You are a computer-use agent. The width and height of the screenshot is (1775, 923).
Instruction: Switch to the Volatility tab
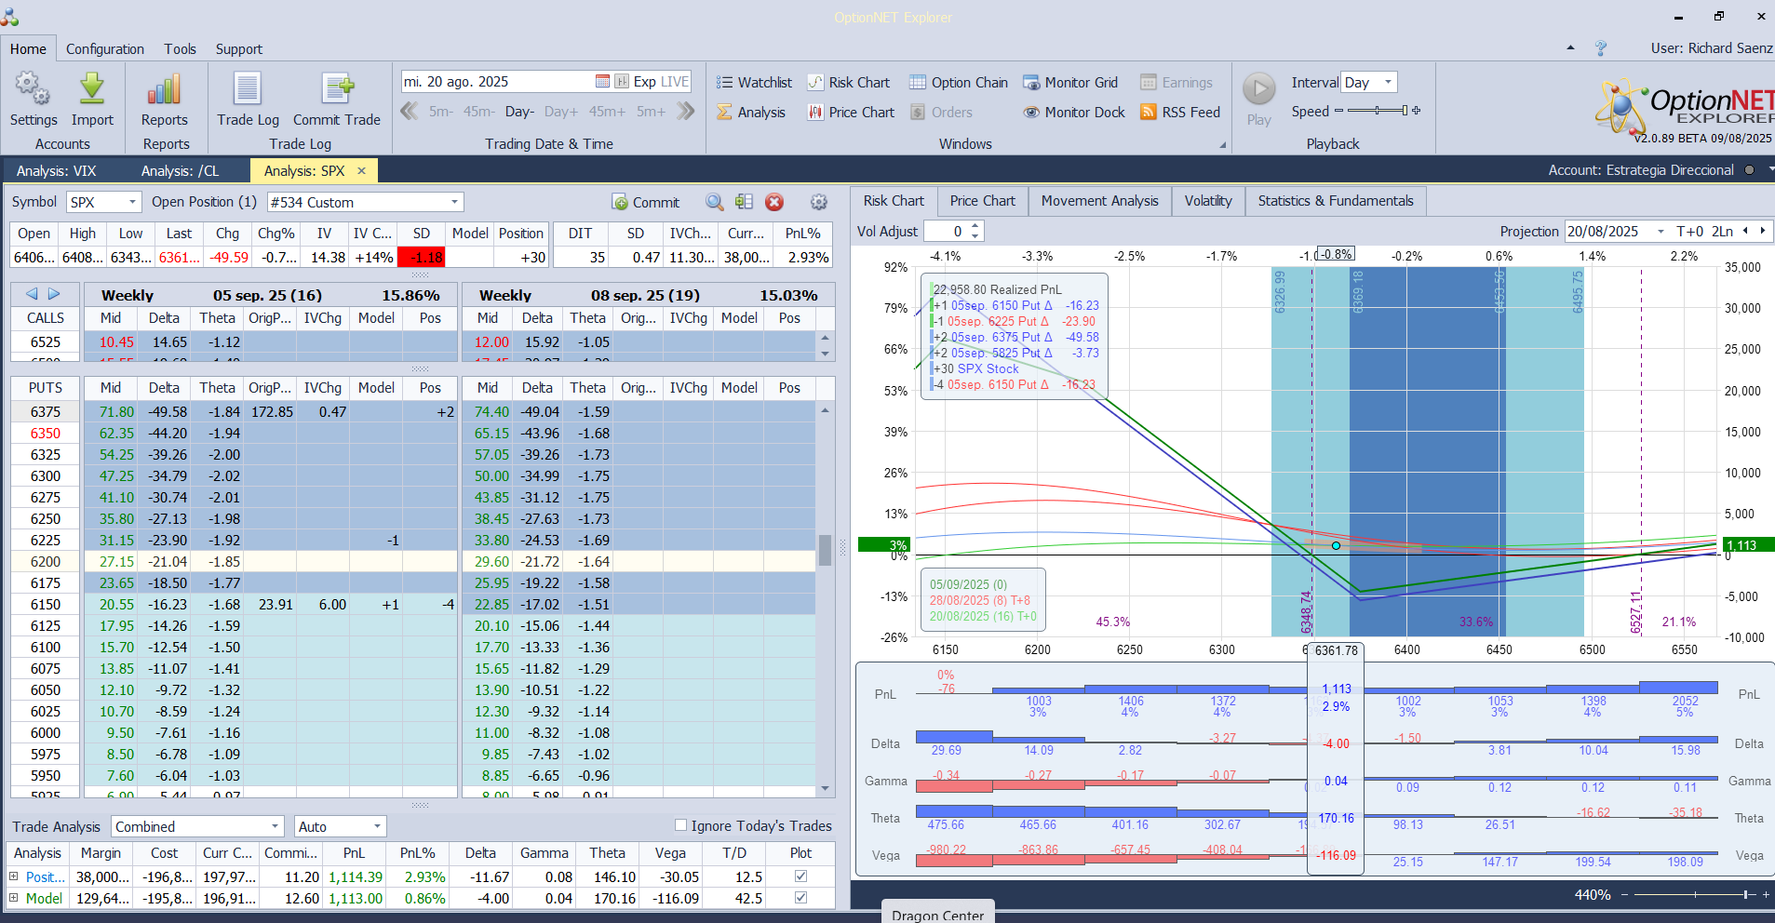(1207, 201)
